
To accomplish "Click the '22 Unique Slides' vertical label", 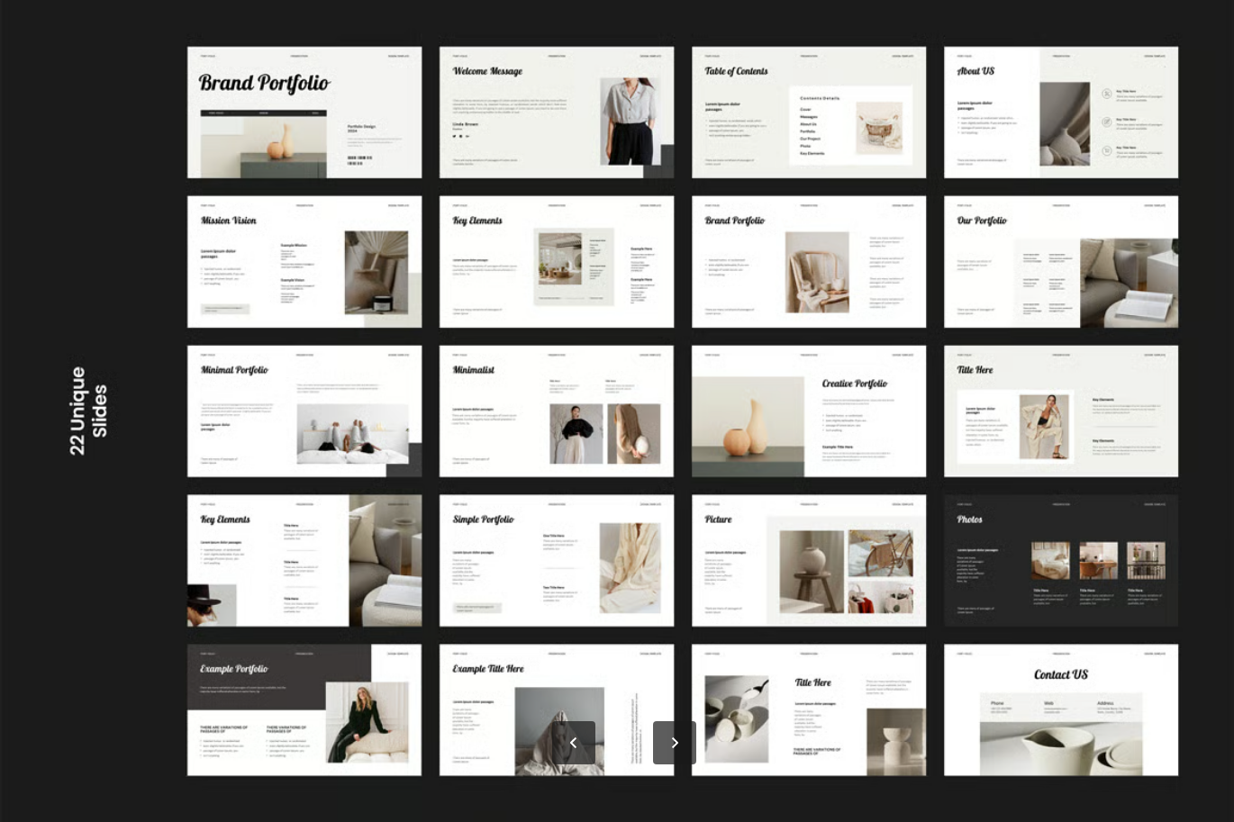I will [x=88, y=411].
